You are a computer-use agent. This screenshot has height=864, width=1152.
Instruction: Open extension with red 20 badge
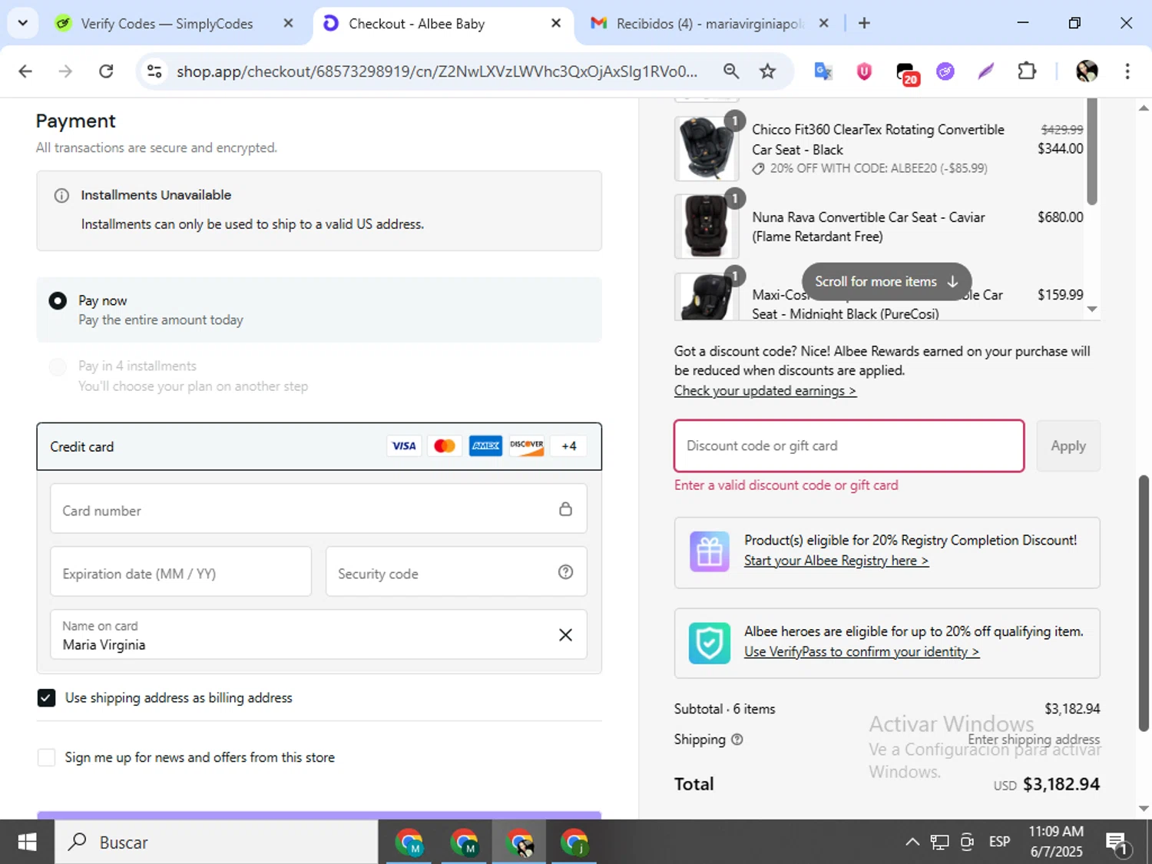pos(907,73)
